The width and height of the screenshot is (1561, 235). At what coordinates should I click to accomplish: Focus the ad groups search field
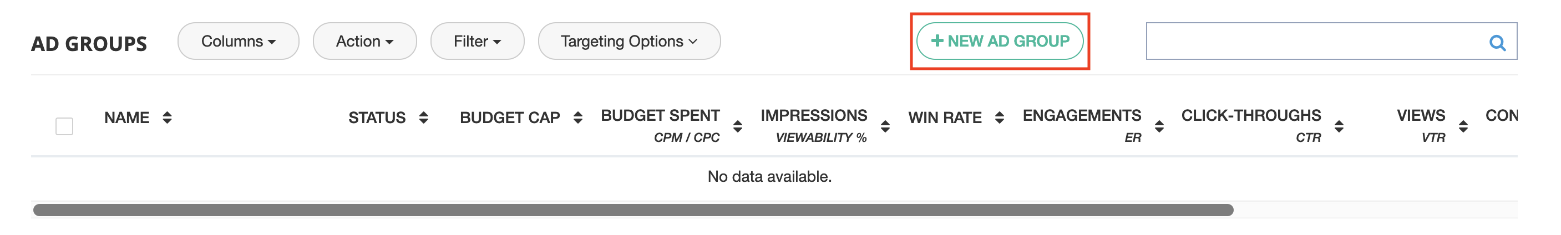point(1315,41)
